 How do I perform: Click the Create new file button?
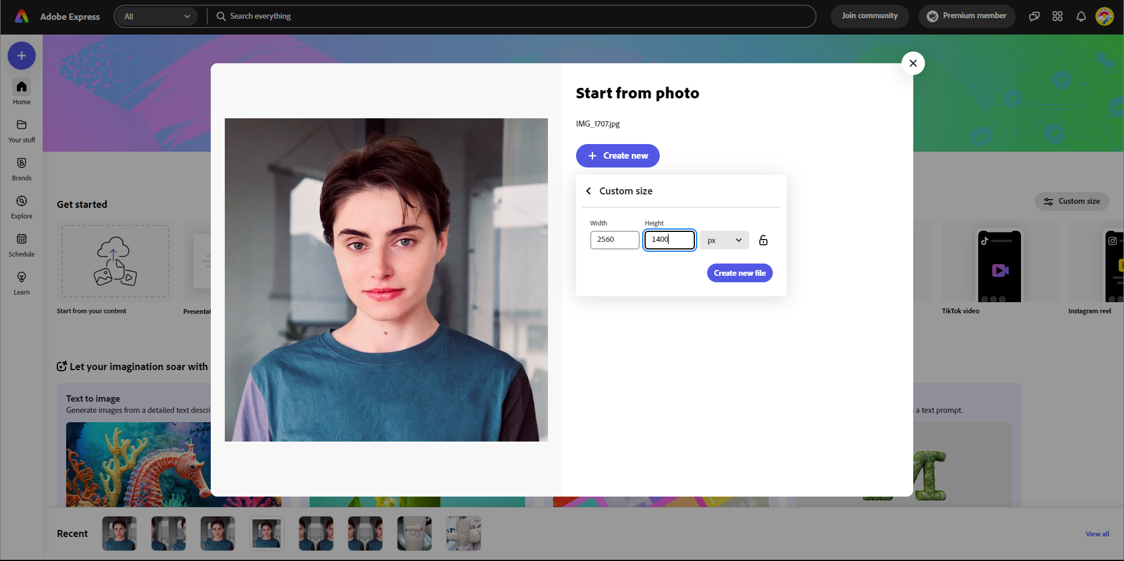point(739,273)
